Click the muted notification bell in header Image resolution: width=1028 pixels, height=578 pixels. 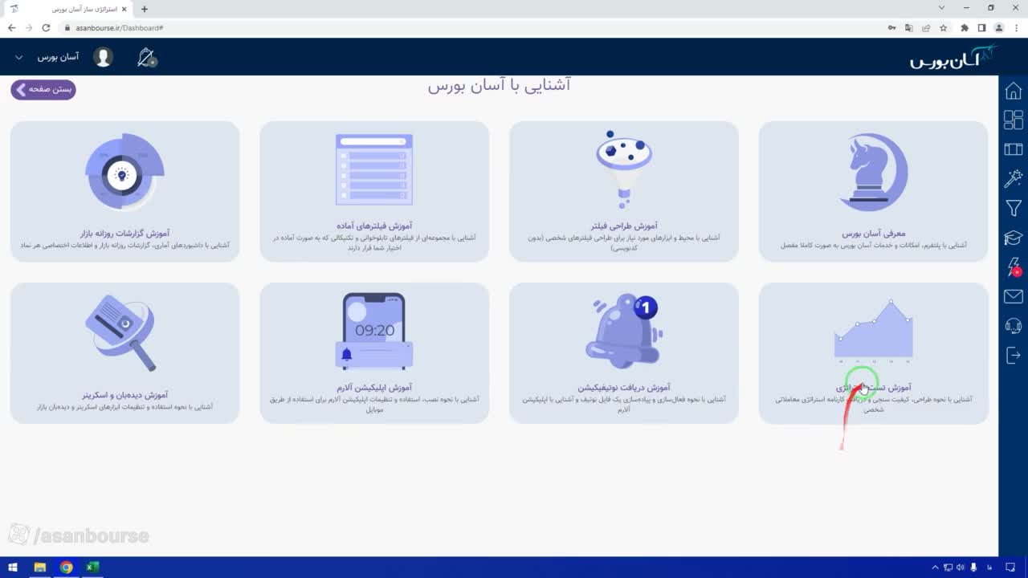pos(147,57)
